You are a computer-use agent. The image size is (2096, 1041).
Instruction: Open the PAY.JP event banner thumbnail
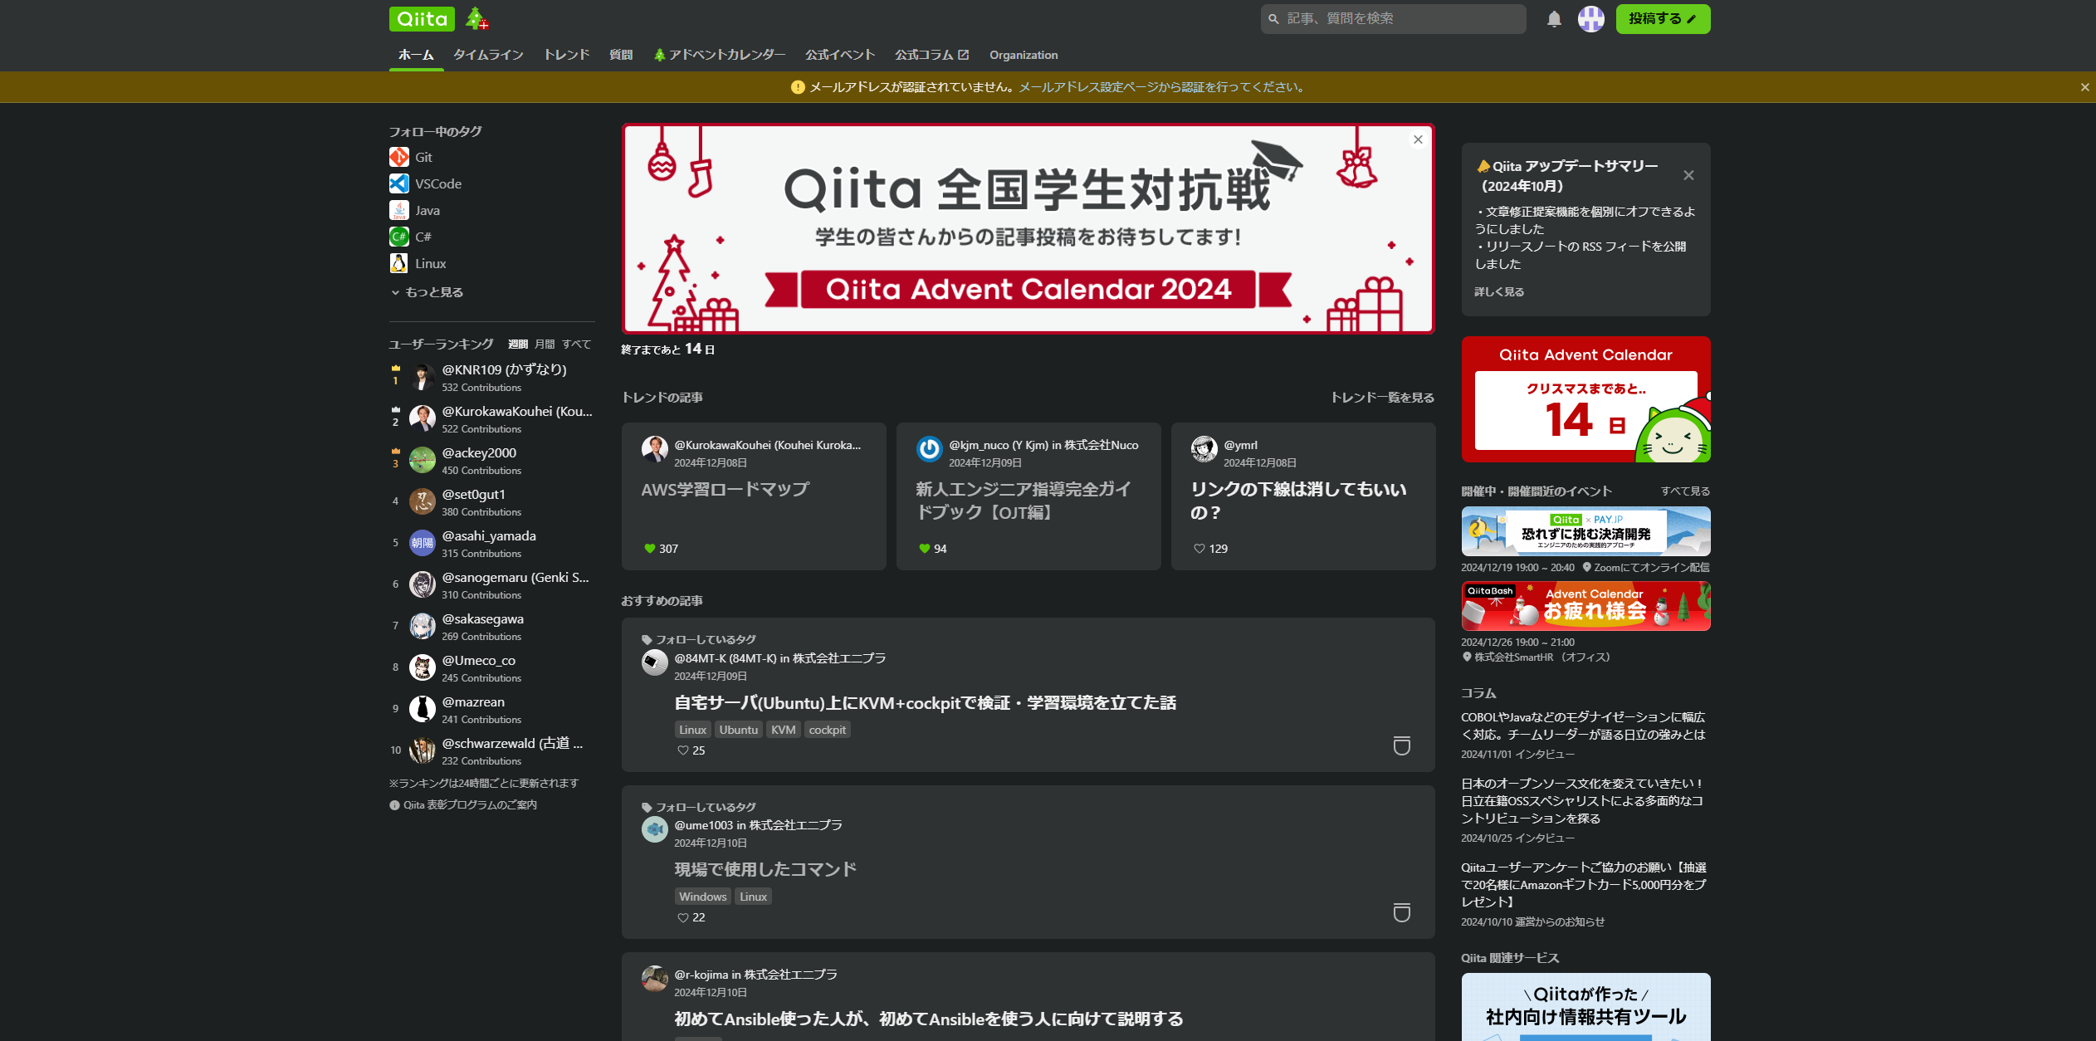click(x=1585, y=531)
